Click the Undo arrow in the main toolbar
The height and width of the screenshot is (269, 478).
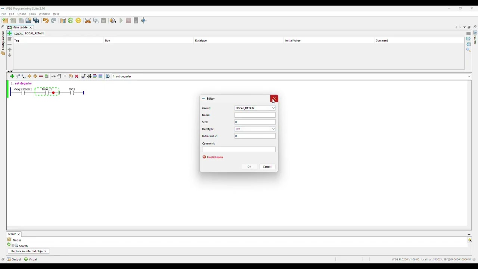[46, 21]
